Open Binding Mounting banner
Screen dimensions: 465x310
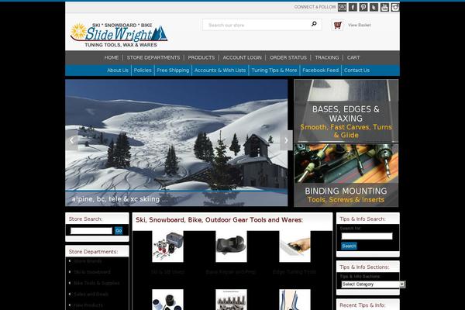click(x=346, y=175)
